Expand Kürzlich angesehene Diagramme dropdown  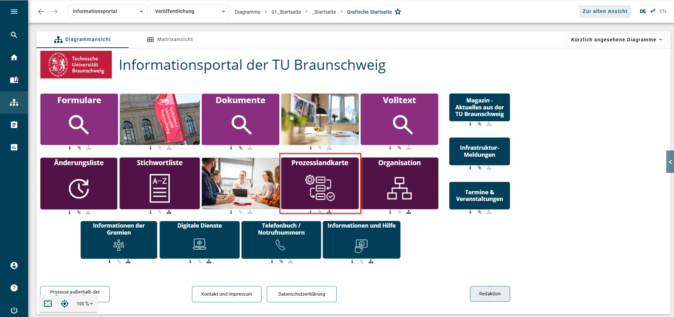pyautogui.click(x=616, y=40)
